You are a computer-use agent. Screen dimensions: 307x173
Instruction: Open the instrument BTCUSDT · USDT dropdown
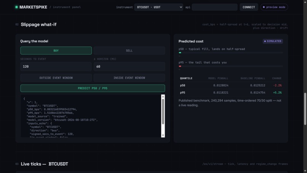(158, 7)
